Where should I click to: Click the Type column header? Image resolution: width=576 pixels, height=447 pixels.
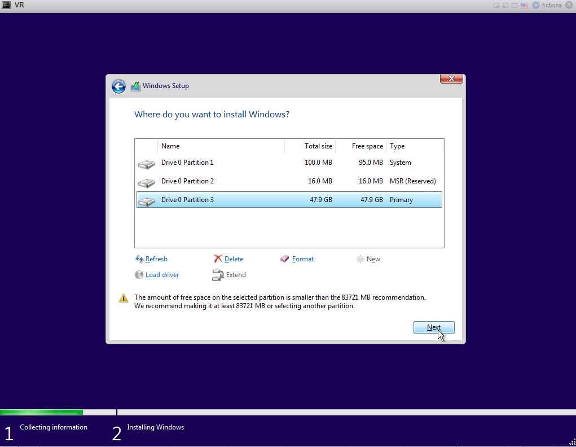tap(415, 146)
